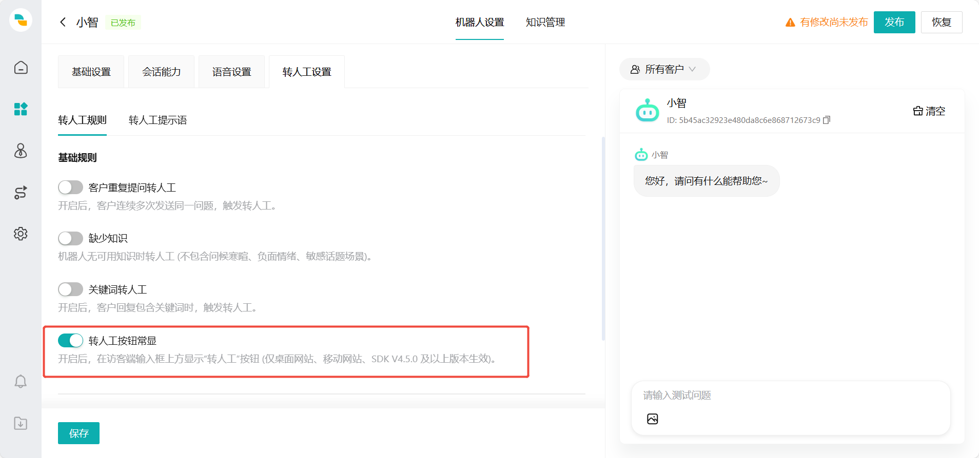The image size is (979, 458).
Task: Click the download inbox icon in sidebar
Action: click(x=21, y=423)
